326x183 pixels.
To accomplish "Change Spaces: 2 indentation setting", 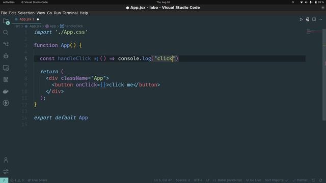I will click(183, 180).
